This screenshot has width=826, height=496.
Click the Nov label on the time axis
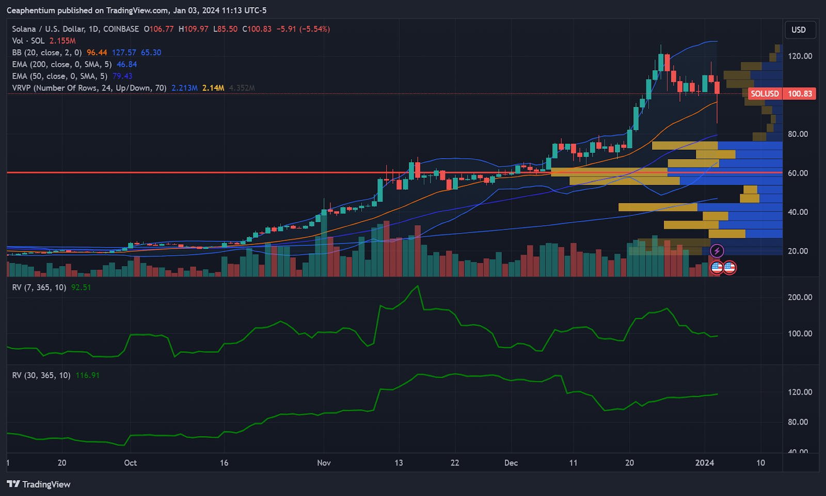pos(324,462)
